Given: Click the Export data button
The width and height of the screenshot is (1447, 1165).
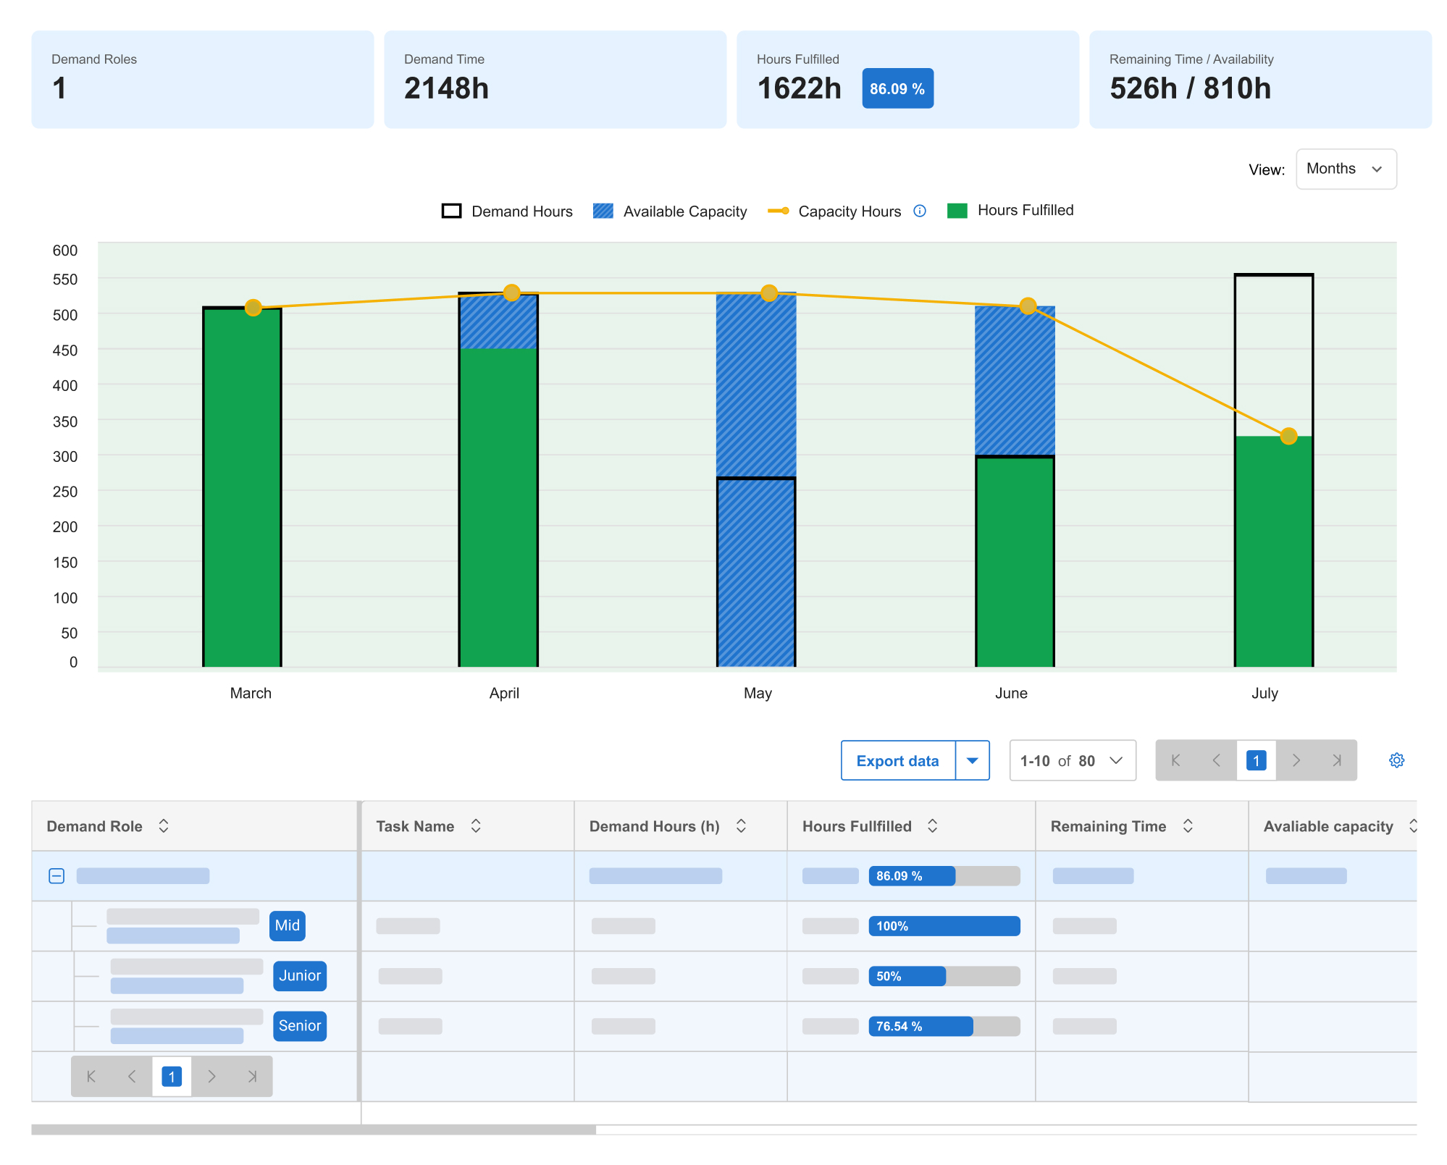Looking at the screenshot, I should click(897, 760).
